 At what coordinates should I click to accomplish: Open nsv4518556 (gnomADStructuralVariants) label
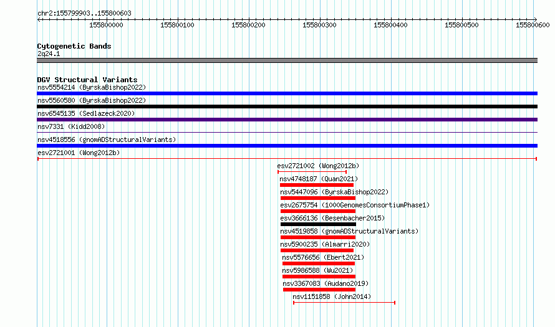tap(107, 140)
